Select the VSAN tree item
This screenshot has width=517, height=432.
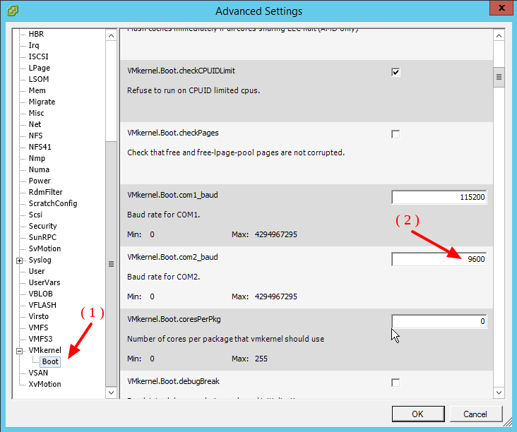pyautogui.click(x=38, y=373)
